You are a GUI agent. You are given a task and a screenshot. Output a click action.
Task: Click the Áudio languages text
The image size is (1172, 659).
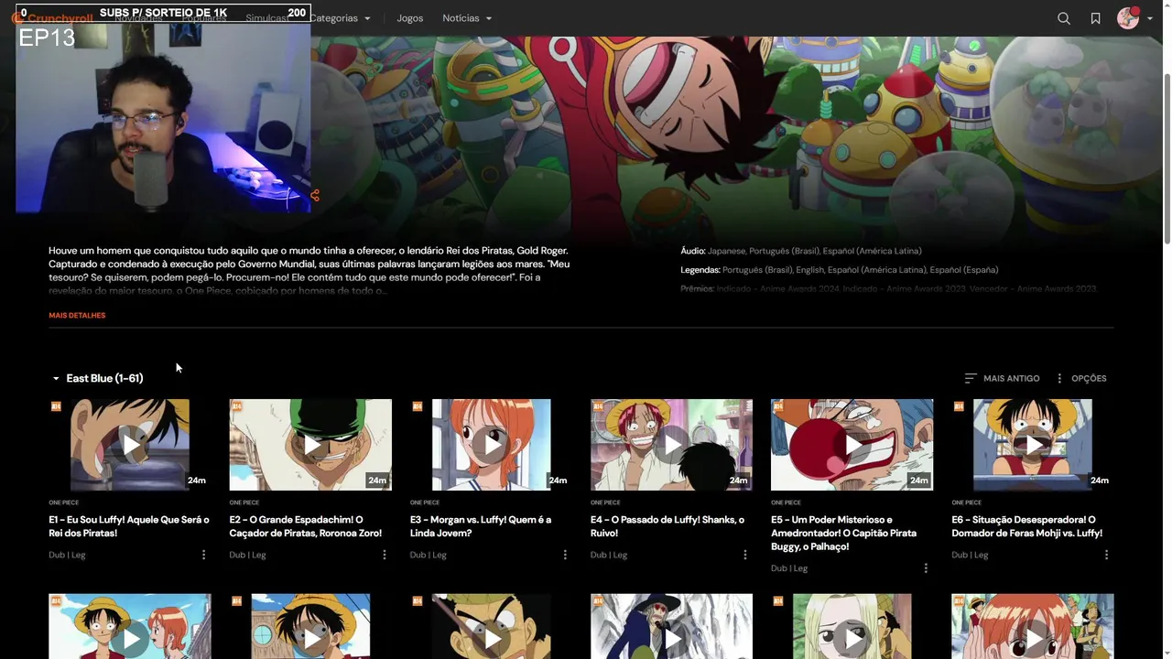tap(801, 251)
